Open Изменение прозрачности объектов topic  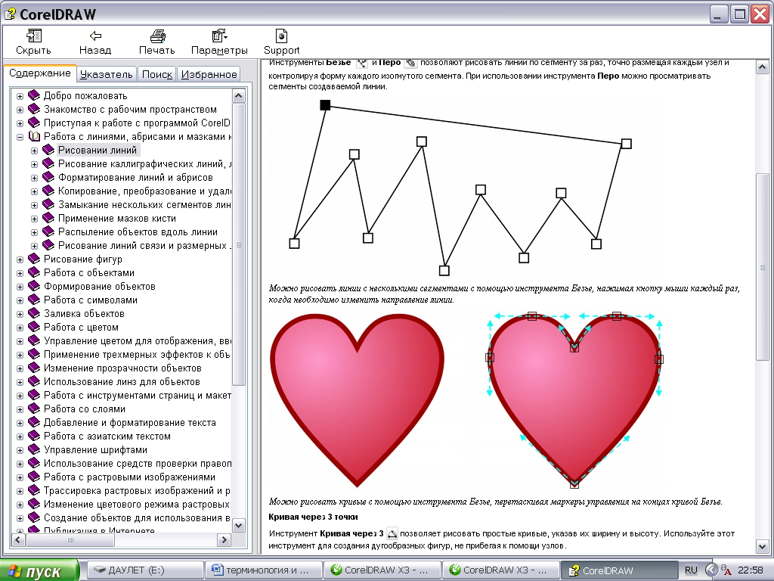[x=122, y=368]
